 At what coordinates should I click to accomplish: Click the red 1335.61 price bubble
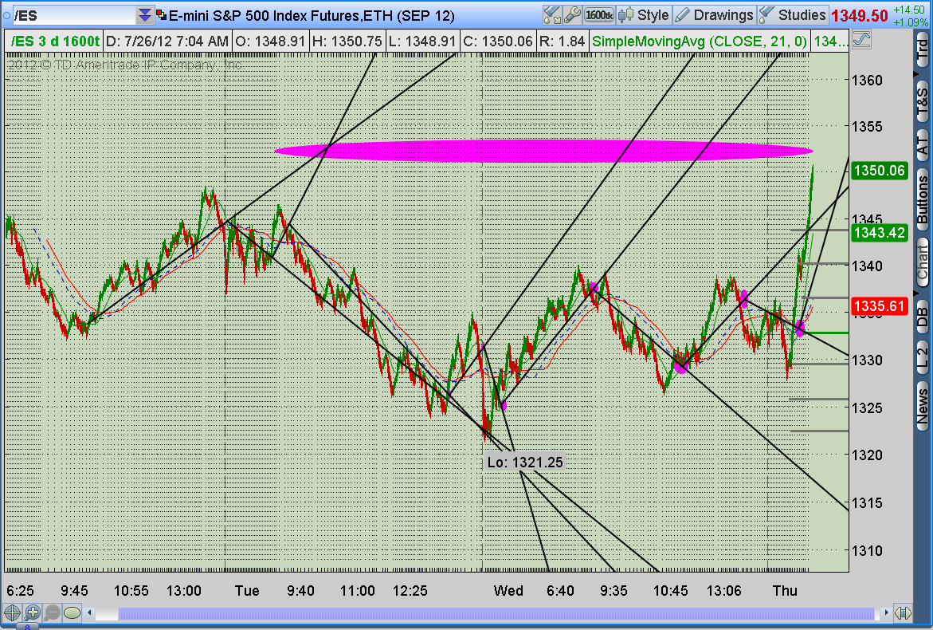pyautogui.click(x=879, y=306)
